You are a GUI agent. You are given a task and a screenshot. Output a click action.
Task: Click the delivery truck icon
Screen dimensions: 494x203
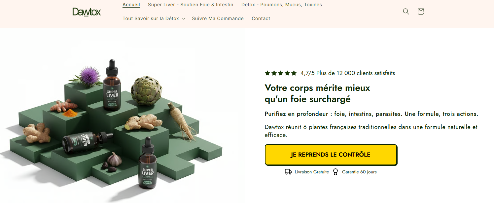coord(288,172)
